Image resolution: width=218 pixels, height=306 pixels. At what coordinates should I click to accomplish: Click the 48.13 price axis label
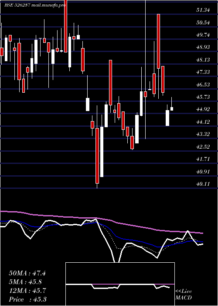(x=203, y=60)
